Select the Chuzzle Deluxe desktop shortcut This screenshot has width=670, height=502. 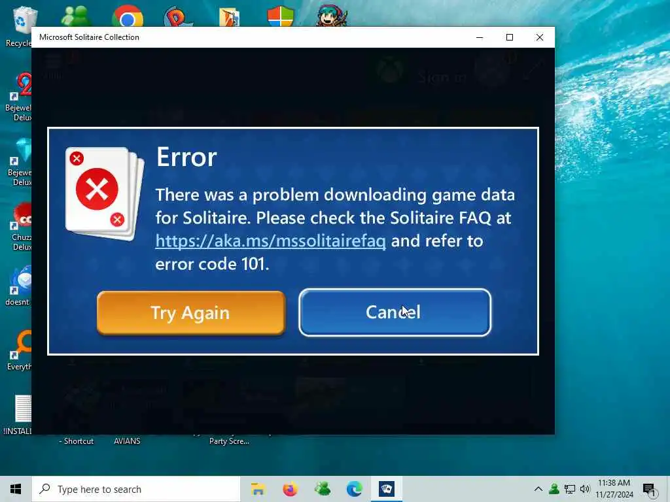coord(22,226)
